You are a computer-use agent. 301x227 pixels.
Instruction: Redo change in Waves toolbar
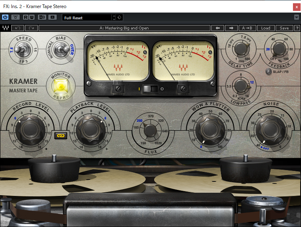pyautogui.click(x=31, y=28)
